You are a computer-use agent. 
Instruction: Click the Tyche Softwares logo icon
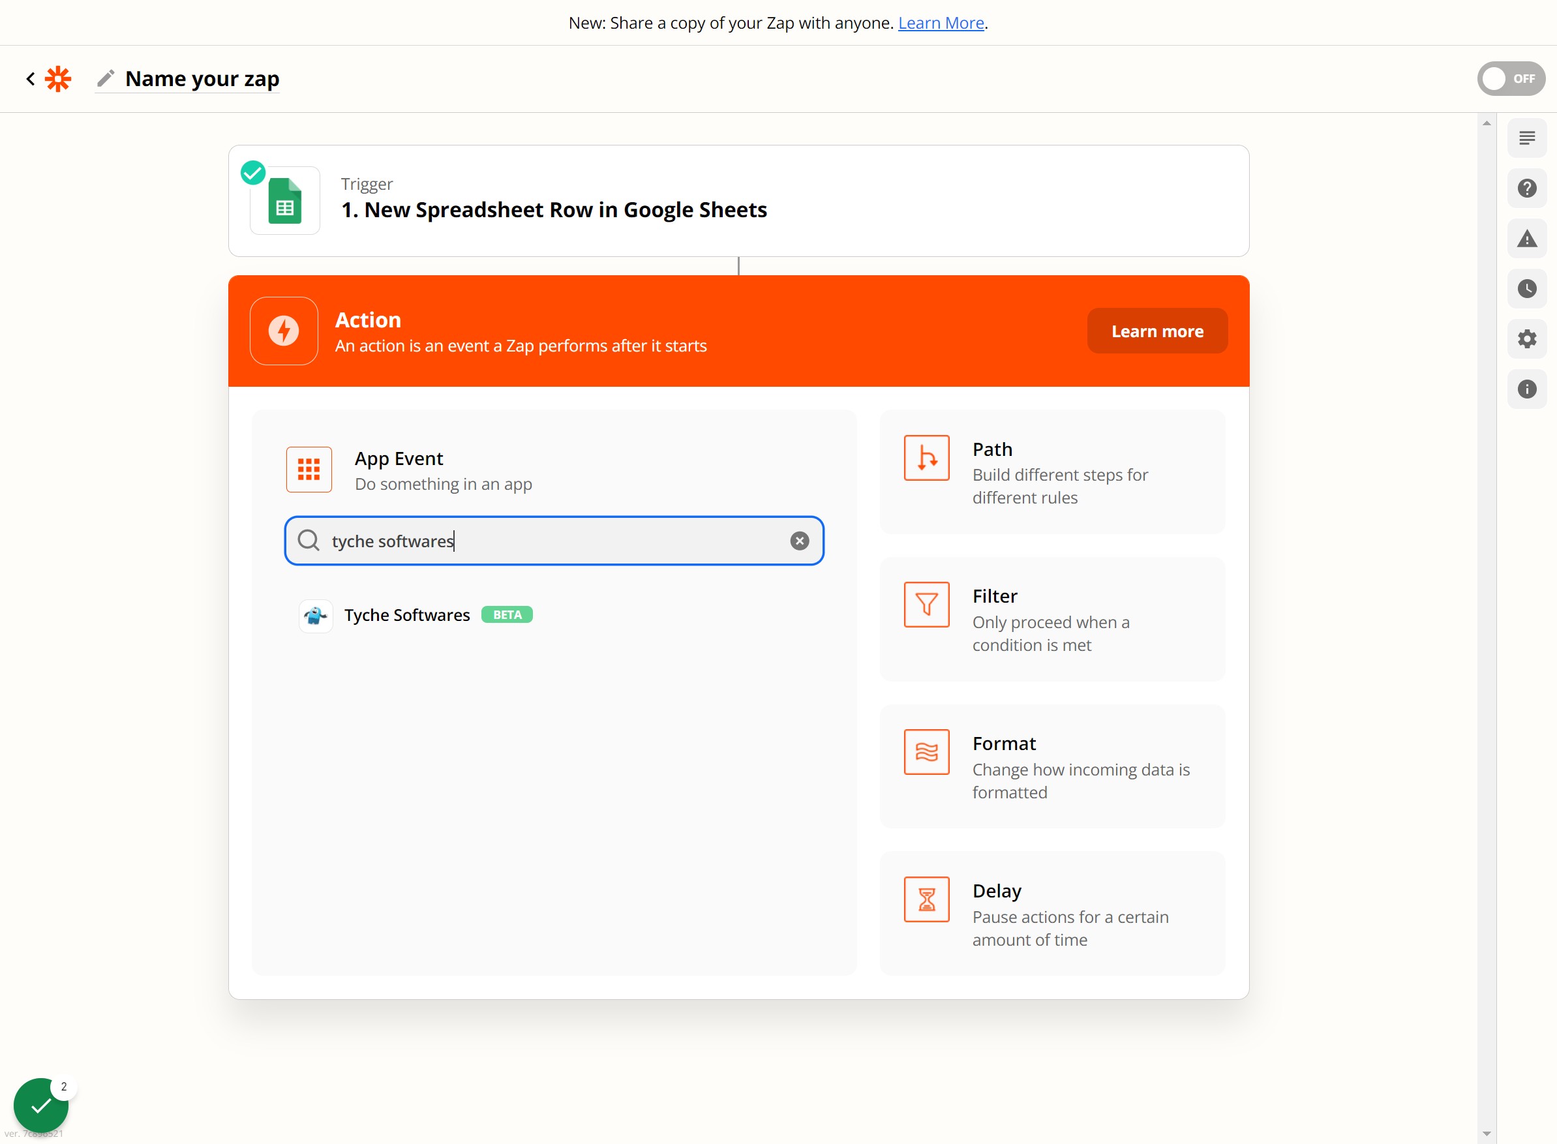316,615
